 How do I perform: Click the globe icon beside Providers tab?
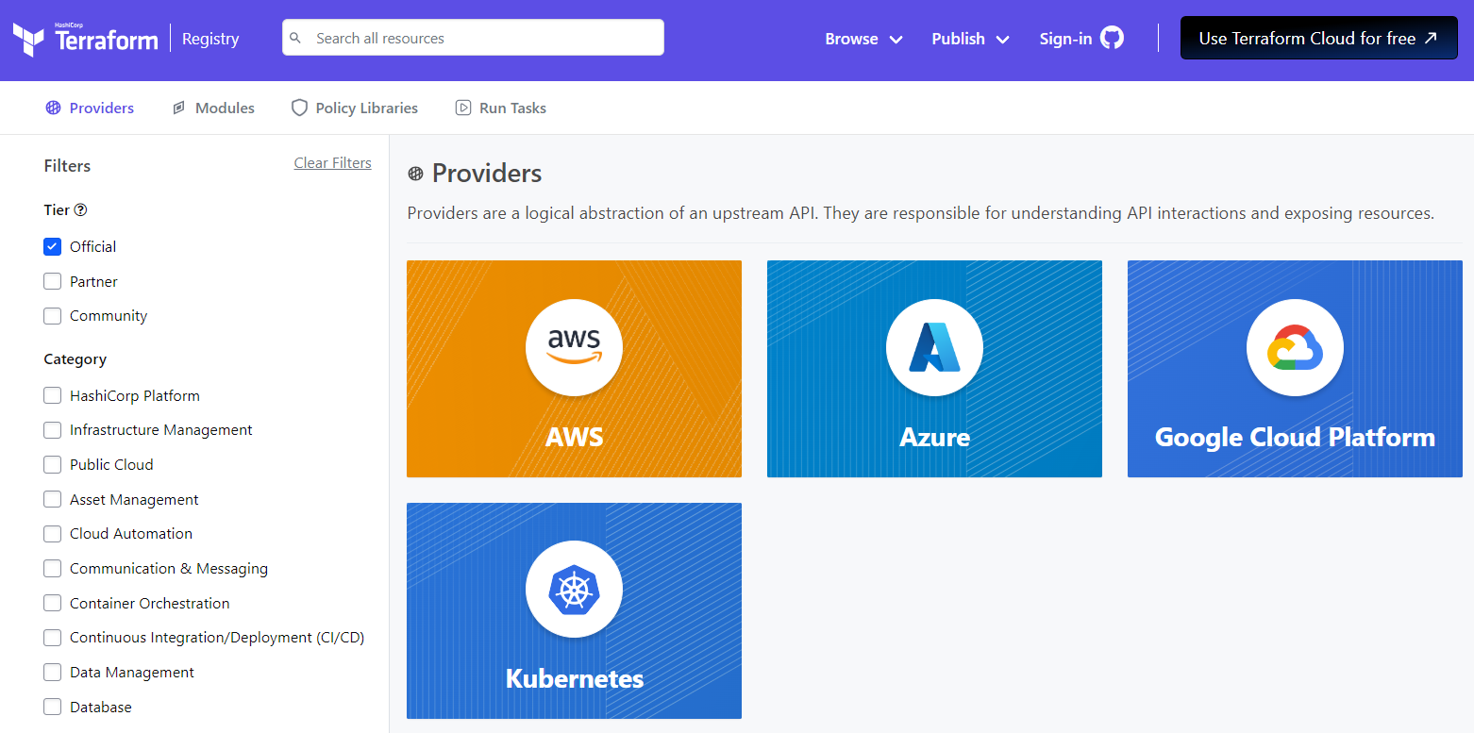point(53,108)
